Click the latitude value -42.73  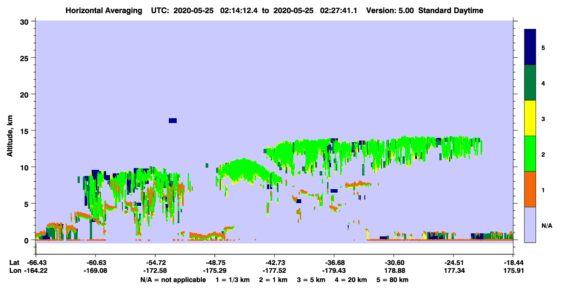[x=274, y=263]
